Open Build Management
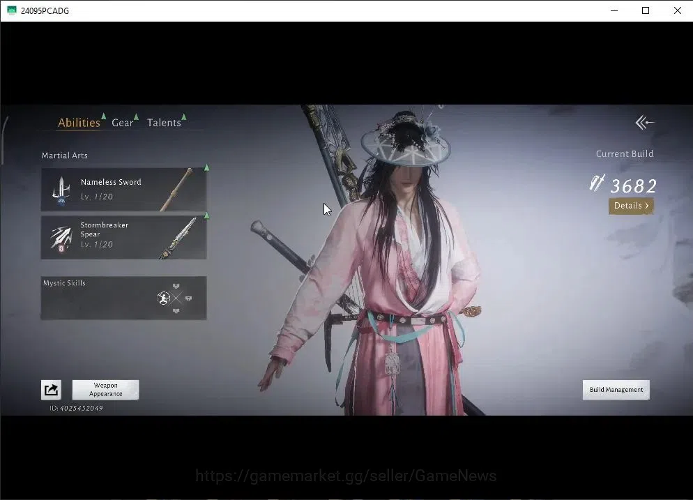Image resolution: width=693 pixels, height=500 pixels. click(x=616, y=390)
